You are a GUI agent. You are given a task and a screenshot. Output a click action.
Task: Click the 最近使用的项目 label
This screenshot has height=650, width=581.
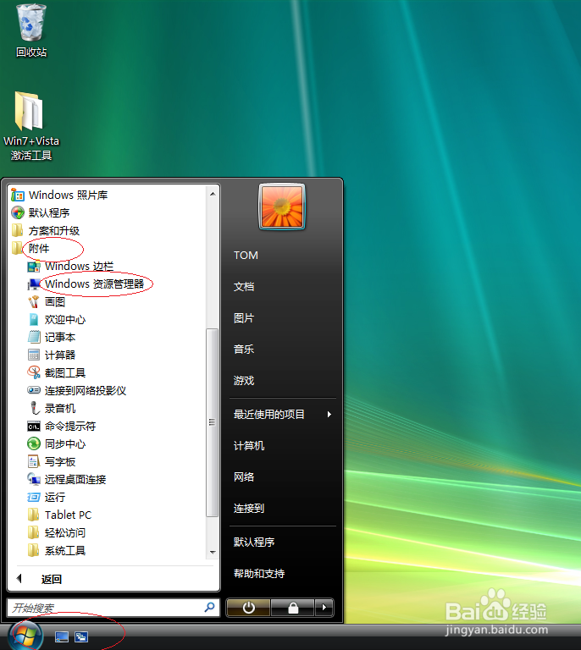(268, 414)
